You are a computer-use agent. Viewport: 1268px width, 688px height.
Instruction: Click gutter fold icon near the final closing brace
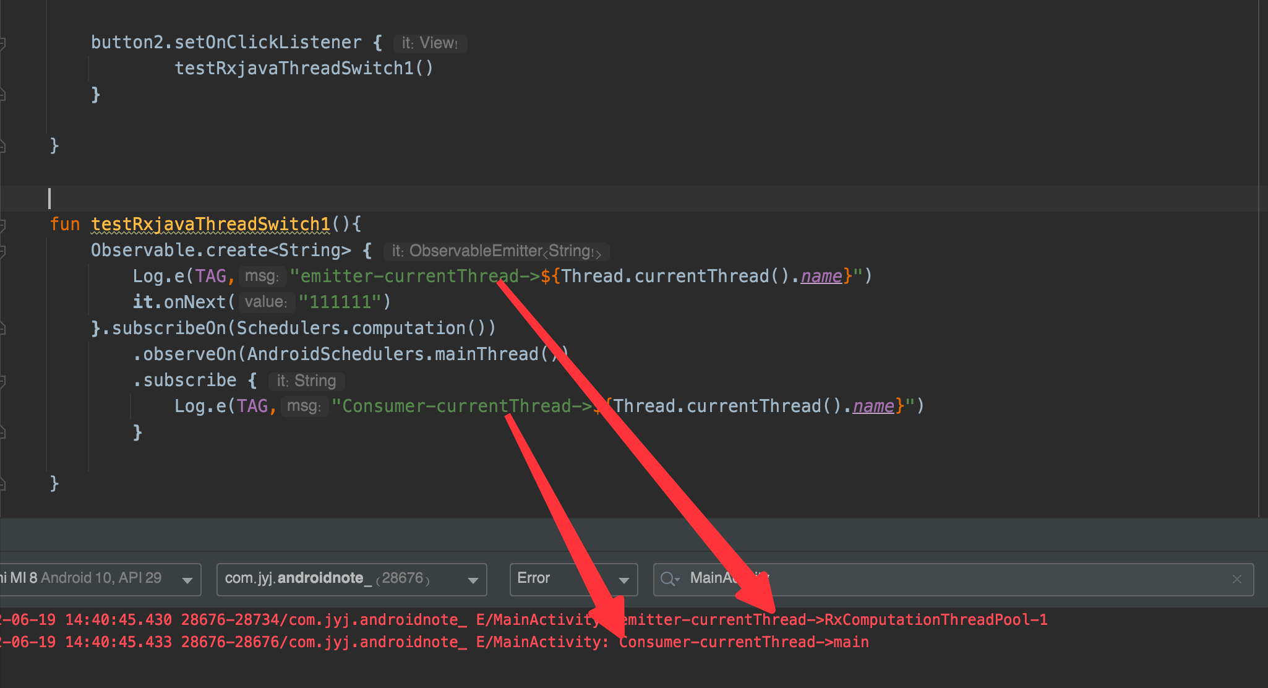click(4, 484)
